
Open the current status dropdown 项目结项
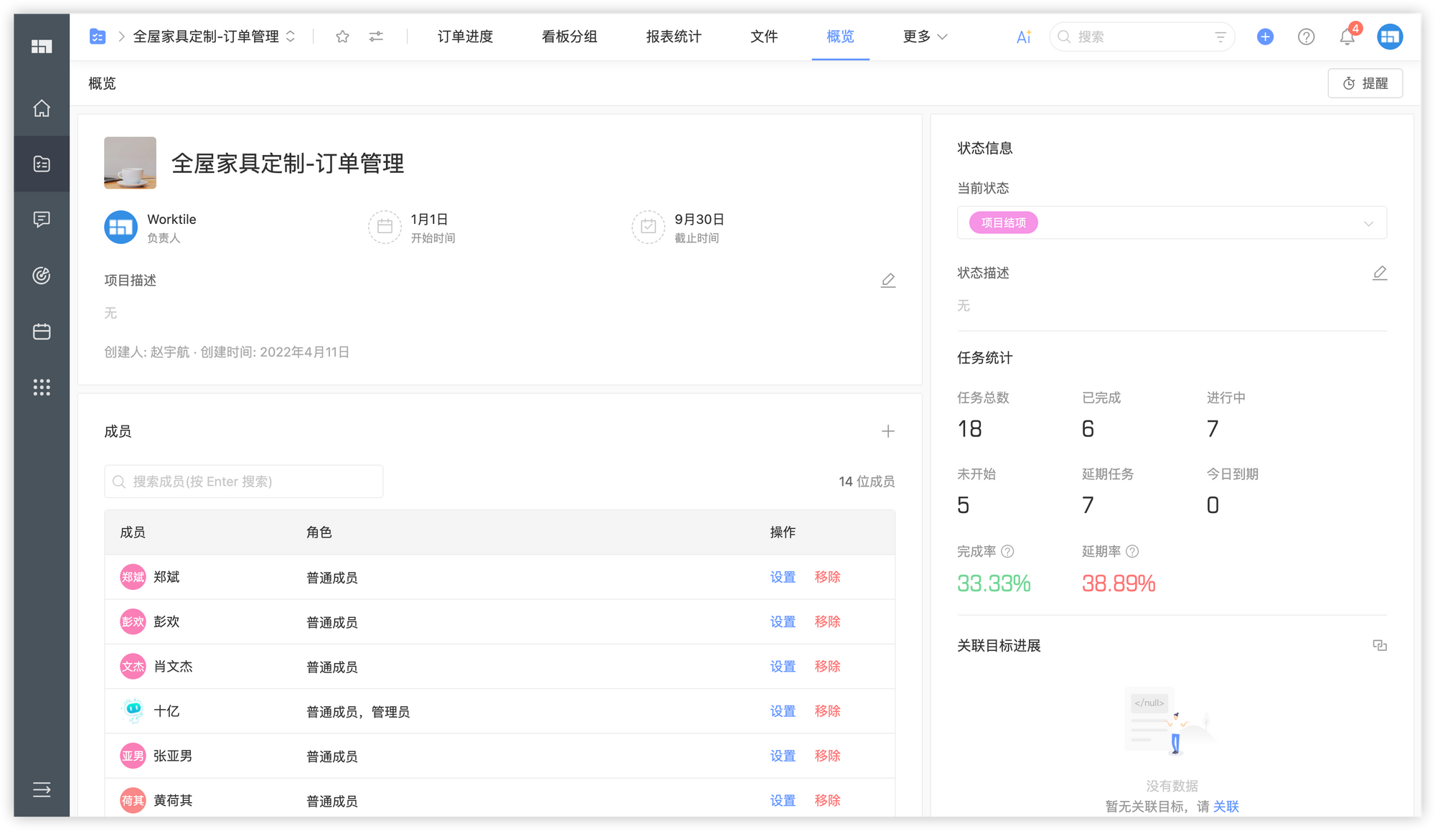[x=1368, y=223]
